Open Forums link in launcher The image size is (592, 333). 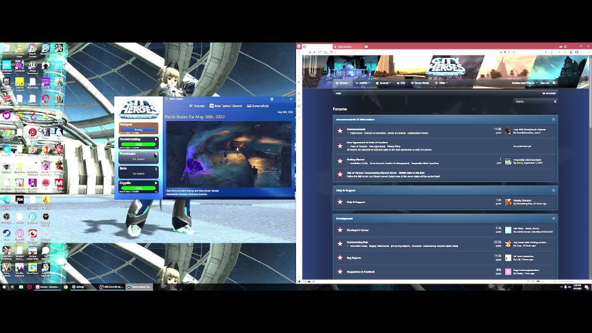[197, 106]
